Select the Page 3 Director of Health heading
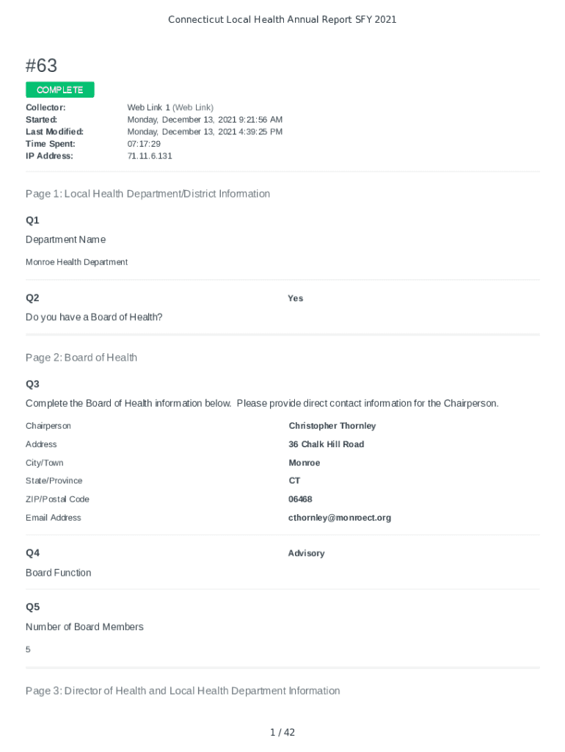Image resolution: width=565 pixels, height=752 pixels. tap(183, 691)
